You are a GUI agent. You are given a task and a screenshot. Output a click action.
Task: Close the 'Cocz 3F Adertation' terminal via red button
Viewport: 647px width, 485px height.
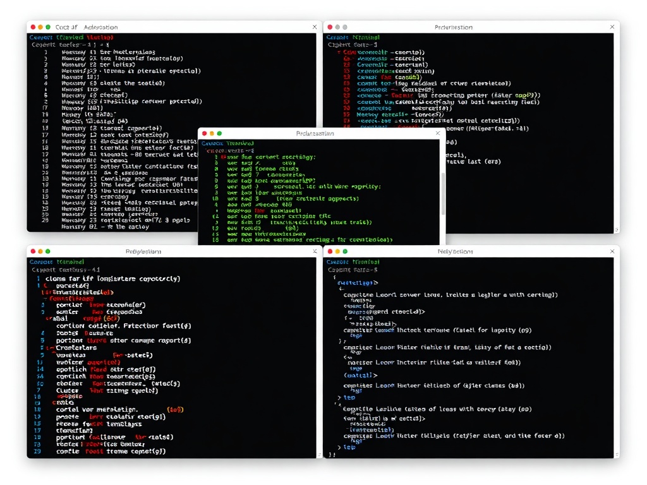[x=33, y=27]
